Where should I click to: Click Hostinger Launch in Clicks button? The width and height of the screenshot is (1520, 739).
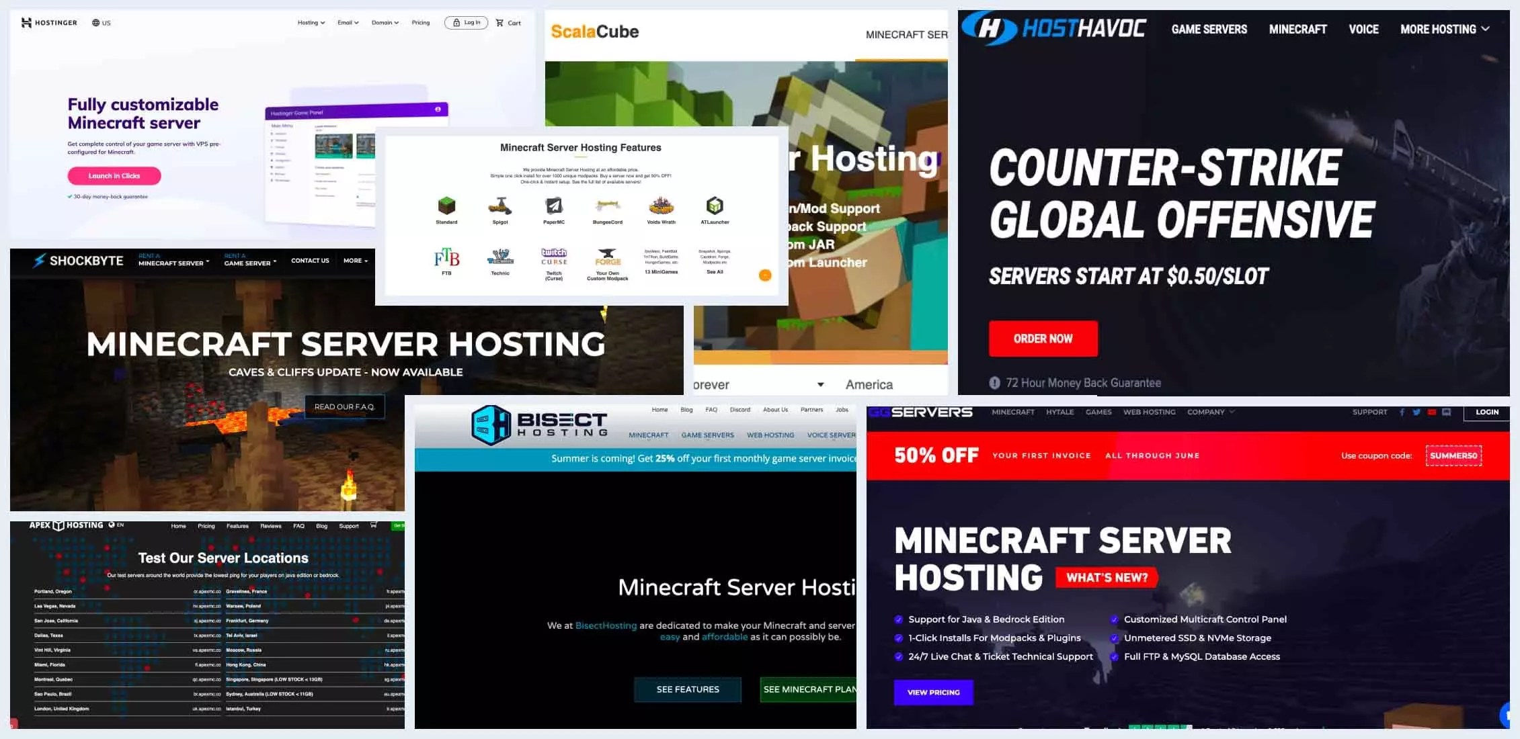pyautogui.click(x=114, y=176)
